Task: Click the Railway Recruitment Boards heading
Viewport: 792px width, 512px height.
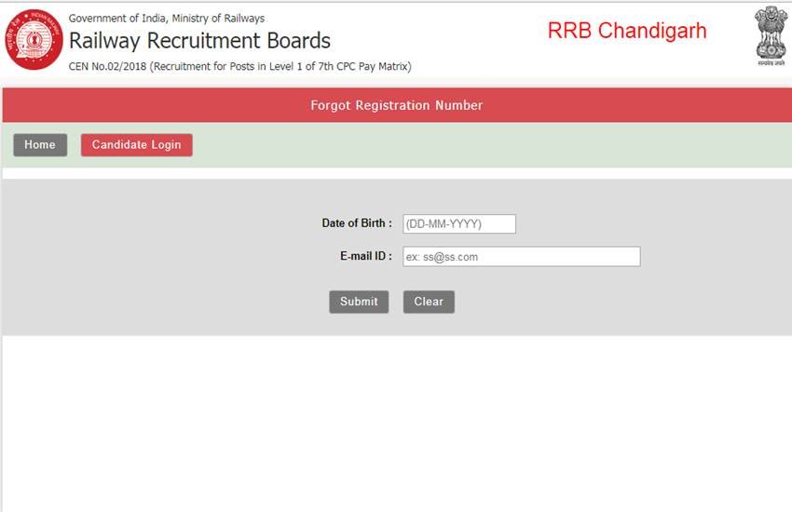Action: 199,41
